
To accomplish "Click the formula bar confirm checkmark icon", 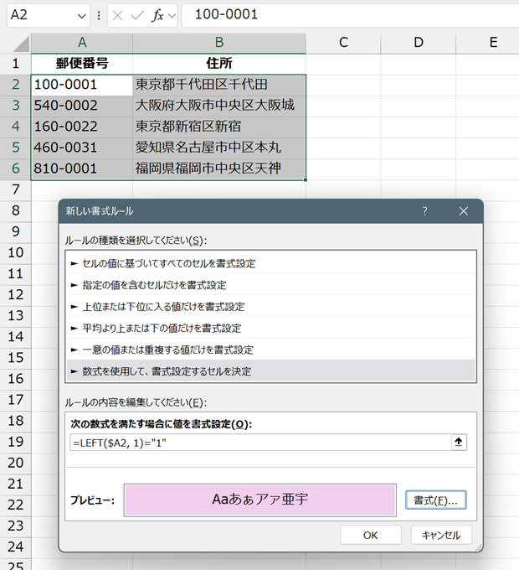I will pyautogui.click(x=137, y=15).
